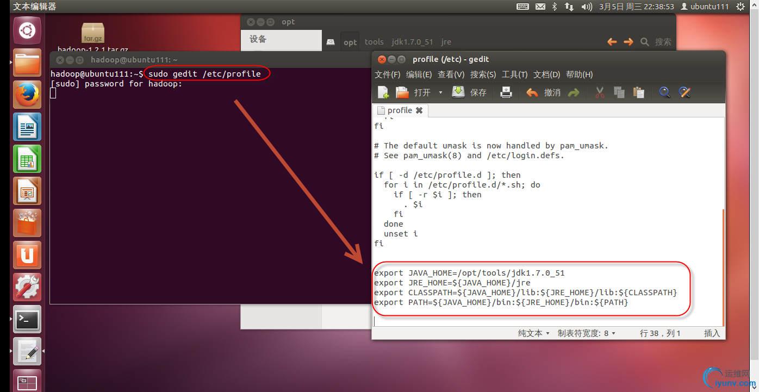Close the profile document tab
Screen dimensions: 759x392
click(419, 110)
